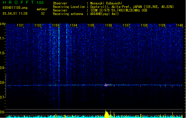Click the 1138 time marker label
Image resolution: width=186 pixels, height=118 pixels.
pos(144,25)
